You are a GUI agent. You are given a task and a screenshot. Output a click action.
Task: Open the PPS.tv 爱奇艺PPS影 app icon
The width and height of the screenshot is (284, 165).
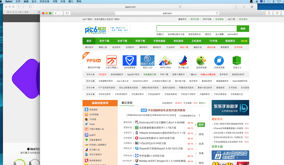coord(94,61)
